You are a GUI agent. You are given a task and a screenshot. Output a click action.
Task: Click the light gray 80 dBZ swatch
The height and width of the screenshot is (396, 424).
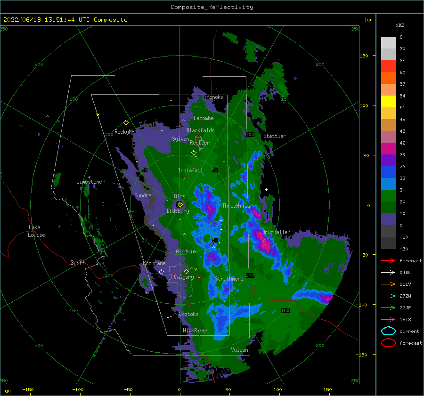tap(388, 42)
